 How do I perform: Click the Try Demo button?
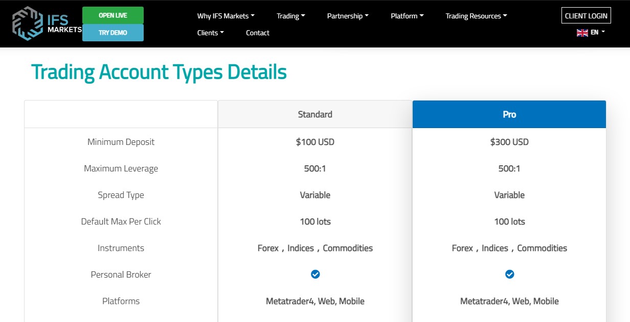[x=112, y=33]
